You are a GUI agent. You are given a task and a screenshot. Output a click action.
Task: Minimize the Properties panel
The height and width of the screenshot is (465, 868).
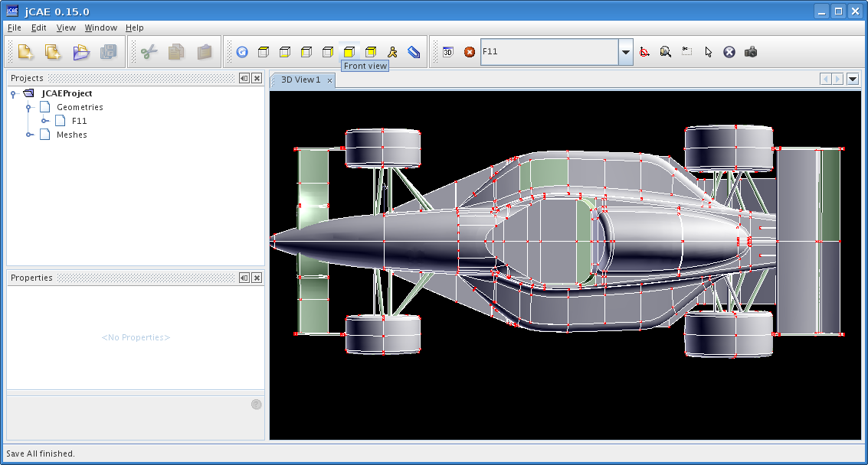pos(244,278)
